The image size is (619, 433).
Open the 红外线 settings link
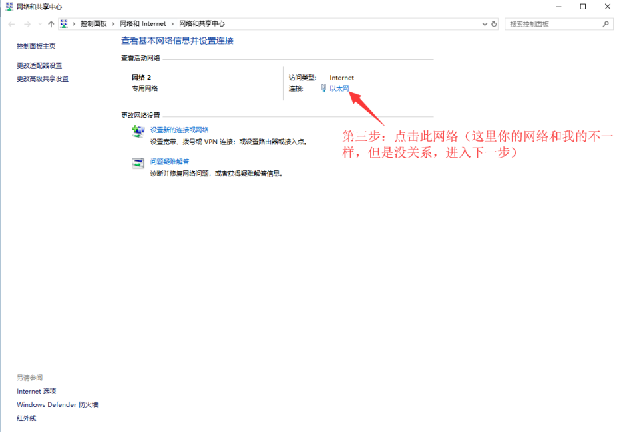coord(26,418)
